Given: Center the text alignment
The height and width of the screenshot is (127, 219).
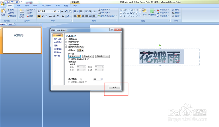Looking at the screenshot, I should (x=79, y=16).
